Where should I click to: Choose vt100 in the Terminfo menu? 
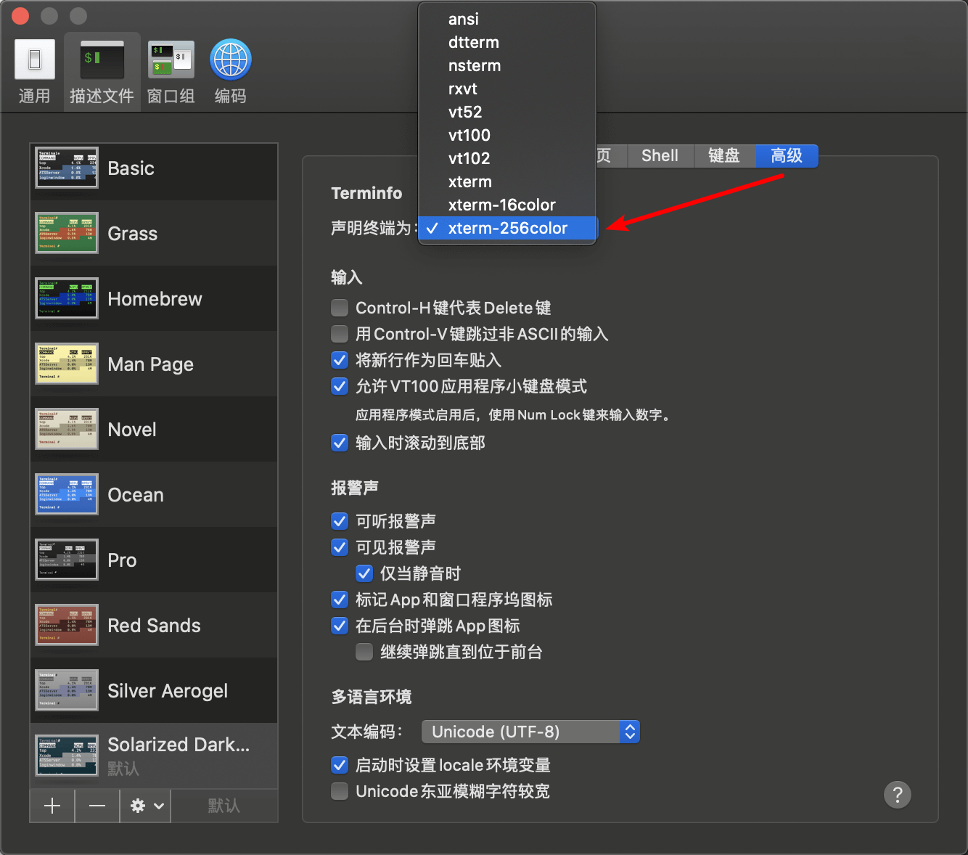[x=469, y=135]
